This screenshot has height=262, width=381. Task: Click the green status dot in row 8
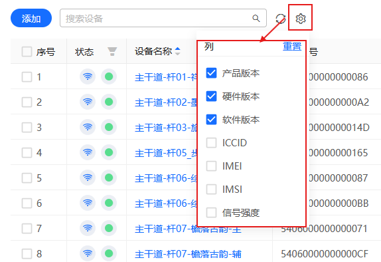(x=109, y=253)
